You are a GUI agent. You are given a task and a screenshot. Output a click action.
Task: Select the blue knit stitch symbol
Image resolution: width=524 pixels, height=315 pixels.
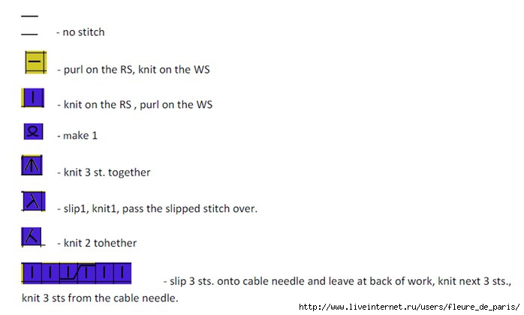pyautogui.click(x=33, y=97)
